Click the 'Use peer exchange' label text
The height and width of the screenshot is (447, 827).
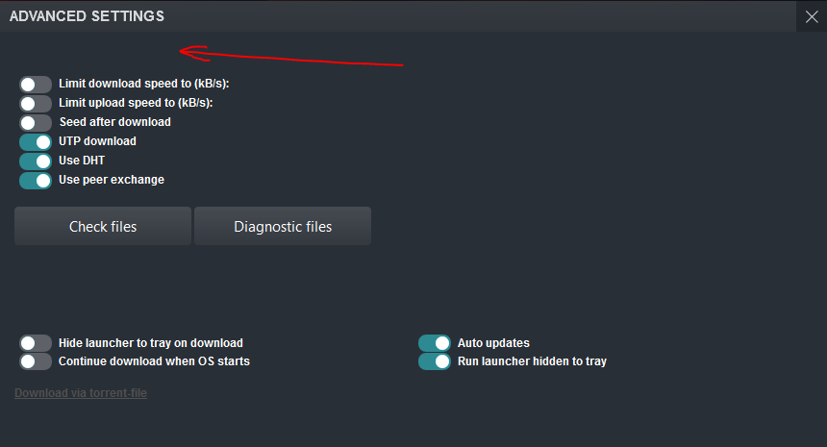(112, 180)
